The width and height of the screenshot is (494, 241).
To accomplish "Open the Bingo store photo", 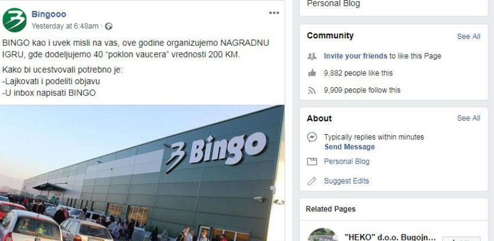I will click(142, 172).
